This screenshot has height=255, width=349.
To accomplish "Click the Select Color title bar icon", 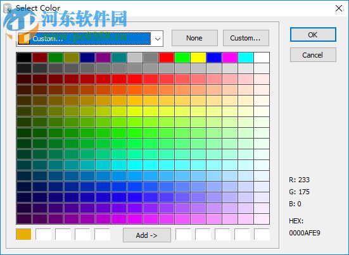I will pyautogui.click(x=8, y=8).
